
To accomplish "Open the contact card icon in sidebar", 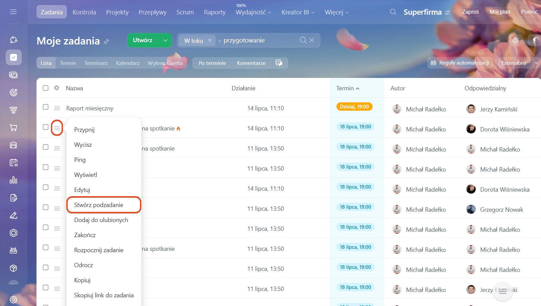I will [x=13, y=75].
